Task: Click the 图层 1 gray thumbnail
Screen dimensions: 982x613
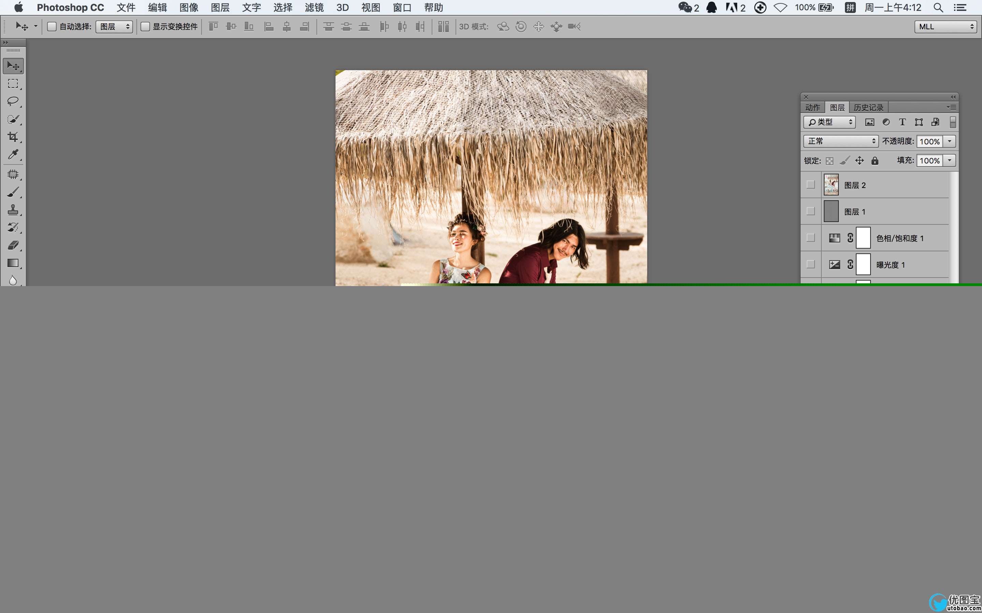Action: coord(831,211)
